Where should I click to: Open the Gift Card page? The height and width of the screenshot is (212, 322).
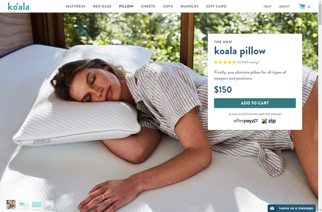point(216,6)
